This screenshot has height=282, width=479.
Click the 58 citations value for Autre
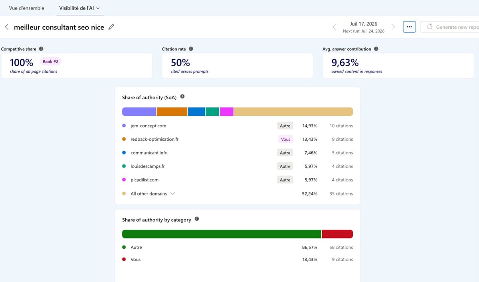pos(341,247)
